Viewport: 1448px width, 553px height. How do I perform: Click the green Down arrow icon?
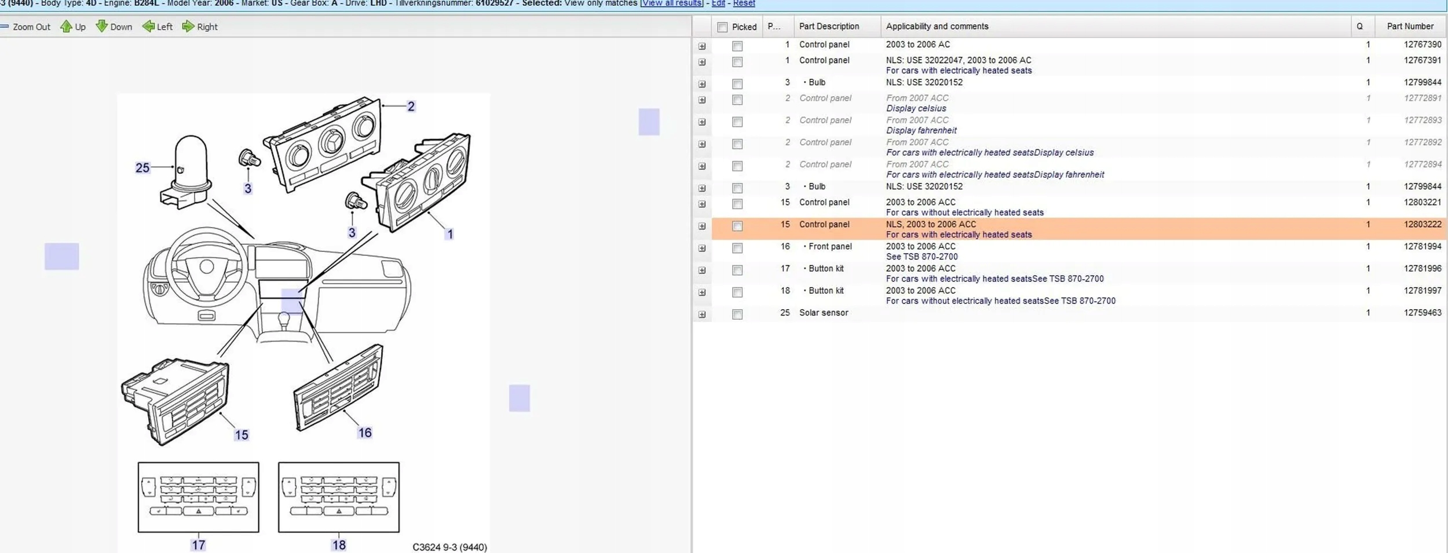coord(101,26)
